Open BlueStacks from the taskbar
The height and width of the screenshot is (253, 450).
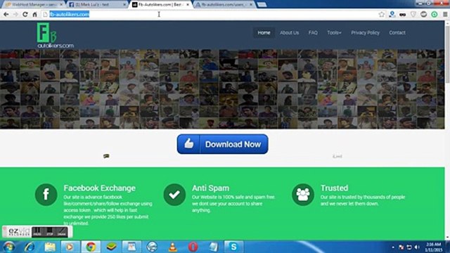coord(111,247)
